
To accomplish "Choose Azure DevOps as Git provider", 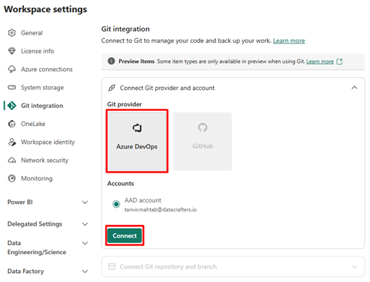I will pyautogui.click(x=137, y=141).
